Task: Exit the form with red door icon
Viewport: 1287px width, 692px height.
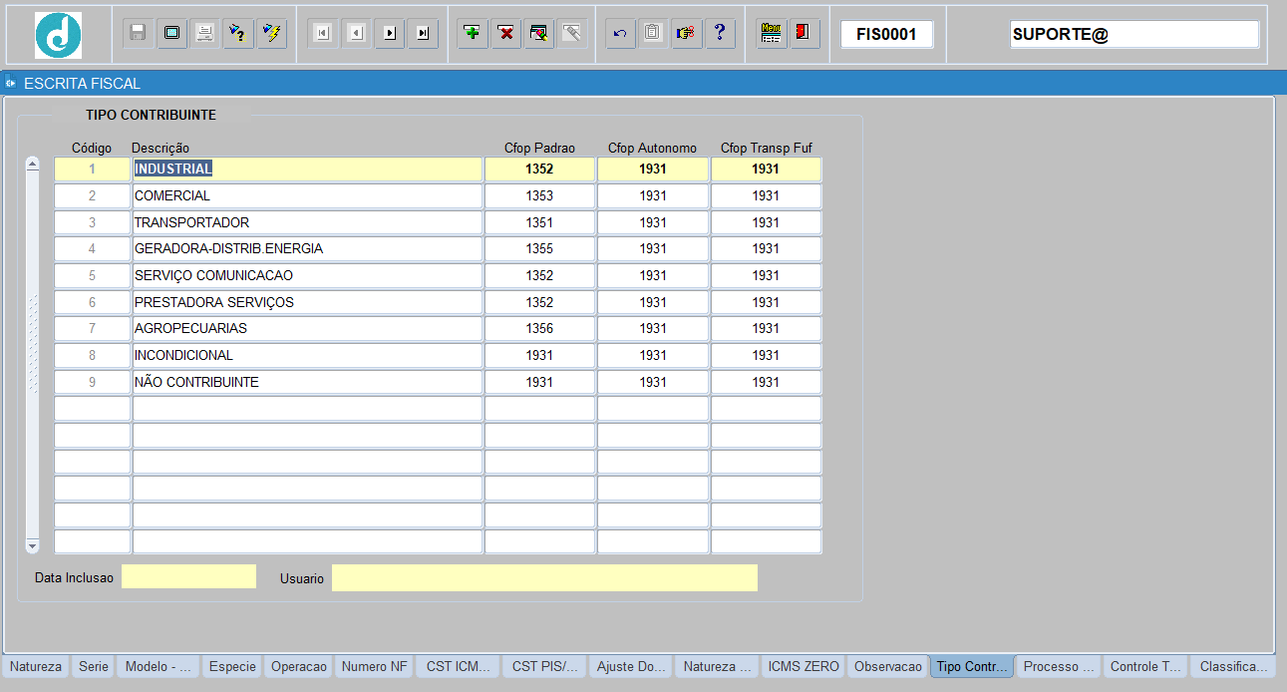Action: (x=804, y=33)
